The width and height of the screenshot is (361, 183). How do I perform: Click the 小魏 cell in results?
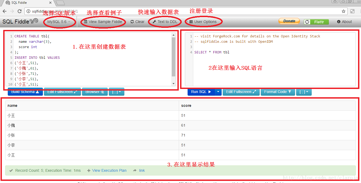tap(92, 125)
